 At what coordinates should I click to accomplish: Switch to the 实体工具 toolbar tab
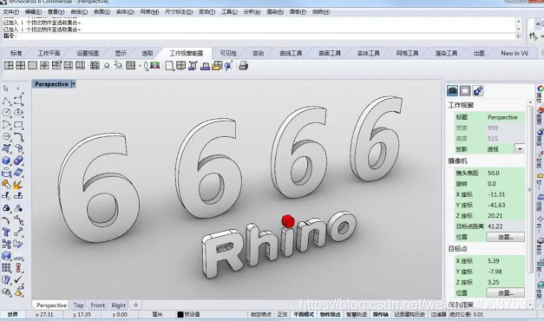tap(369, 53)
